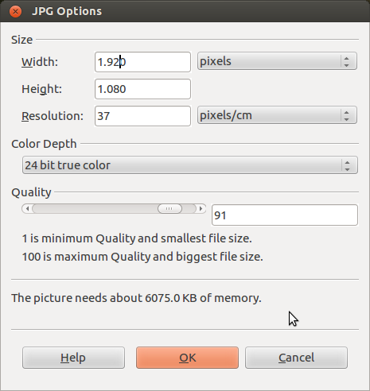
Task: Confirm export with the OK button
Action: [x=187, y=358]
